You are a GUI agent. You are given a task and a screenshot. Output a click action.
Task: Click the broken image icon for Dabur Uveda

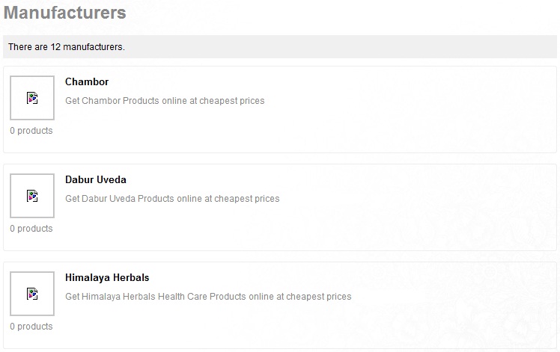tap(32, 196)
